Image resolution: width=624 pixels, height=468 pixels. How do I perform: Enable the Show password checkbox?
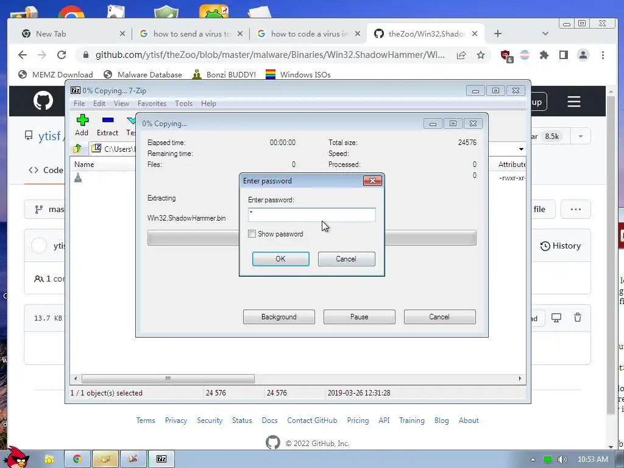(252, 233)
